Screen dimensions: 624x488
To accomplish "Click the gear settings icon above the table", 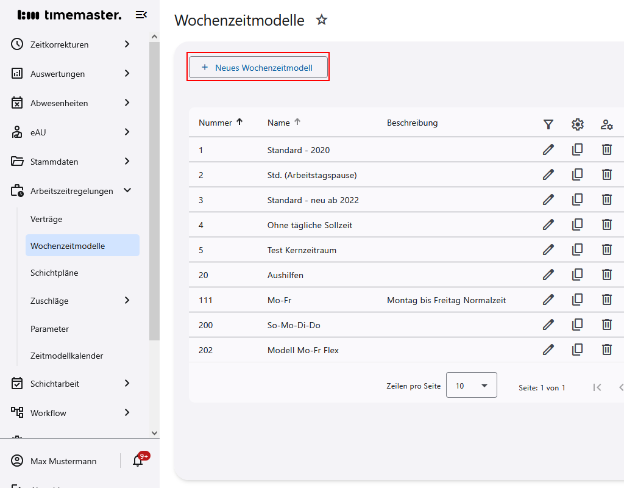I will click(x=578, y=124).
